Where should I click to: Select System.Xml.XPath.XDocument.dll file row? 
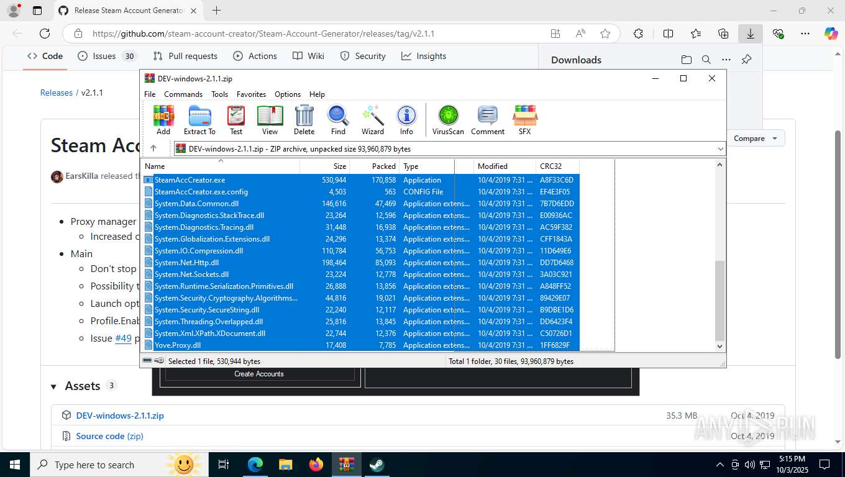pyautogui.click(x=360, y=334)
